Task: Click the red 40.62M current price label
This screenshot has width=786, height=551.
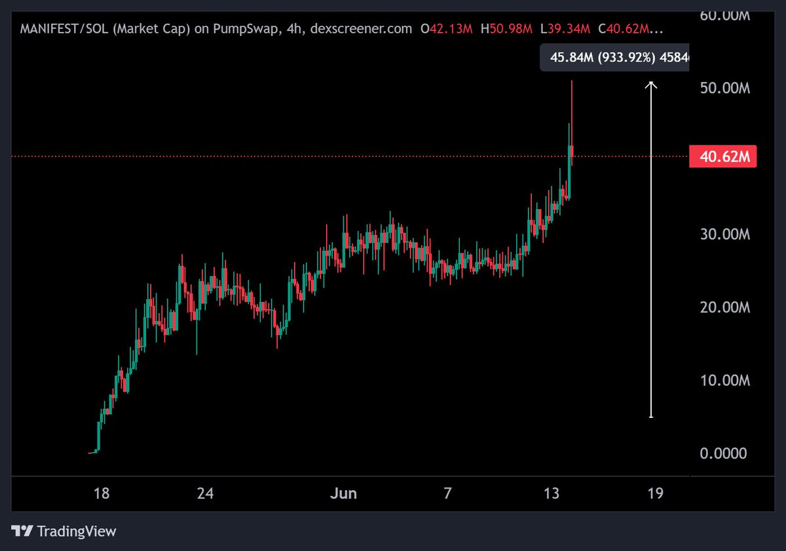Action: 723,157
